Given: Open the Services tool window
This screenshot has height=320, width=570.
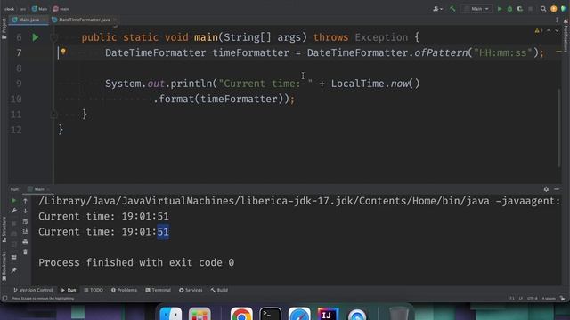Looking at the screenshot, I should [x=191, y=290].
